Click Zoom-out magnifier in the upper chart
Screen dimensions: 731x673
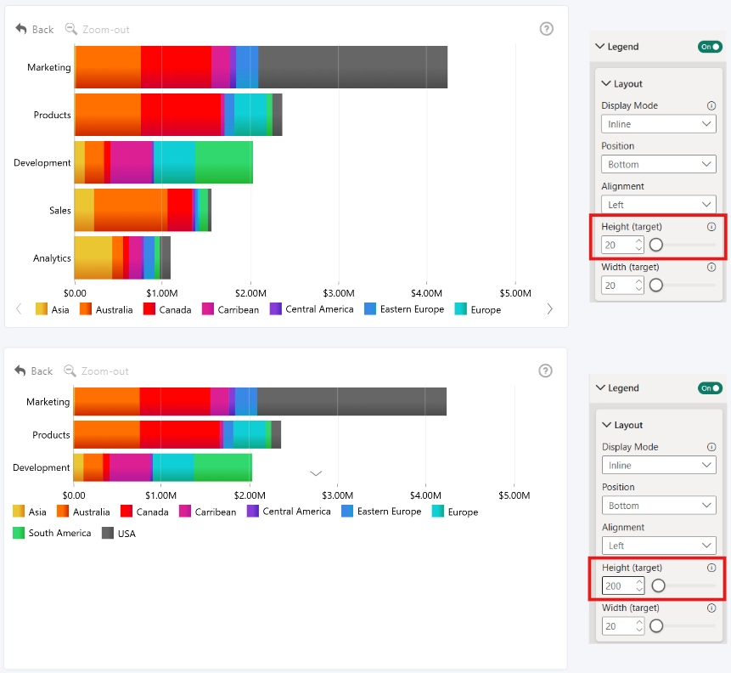[x=70, y=29]
